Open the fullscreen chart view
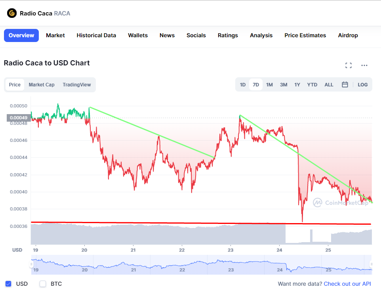 [x=349, y=65]
